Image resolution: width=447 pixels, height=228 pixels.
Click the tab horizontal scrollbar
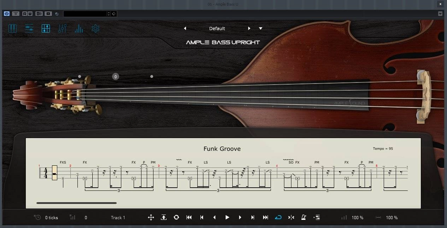(76, 203)
